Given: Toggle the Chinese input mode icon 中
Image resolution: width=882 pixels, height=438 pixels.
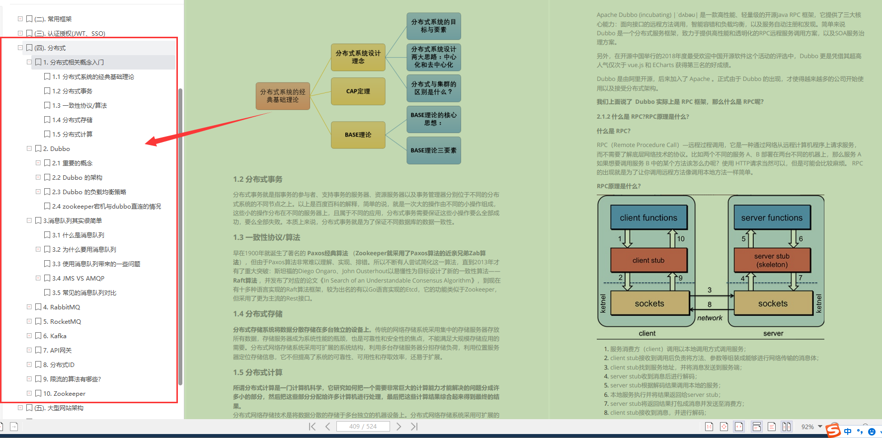Looking at the screenshot, I should pos(848,432).
